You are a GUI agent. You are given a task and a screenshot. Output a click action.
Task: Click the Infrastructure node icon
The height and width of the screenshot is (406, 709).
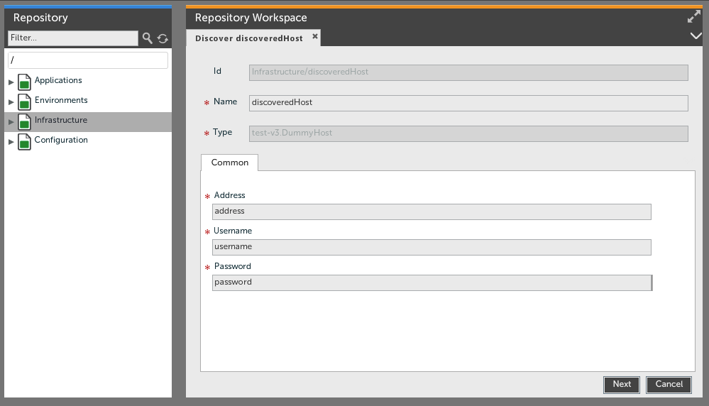click(x=25, y=121)
